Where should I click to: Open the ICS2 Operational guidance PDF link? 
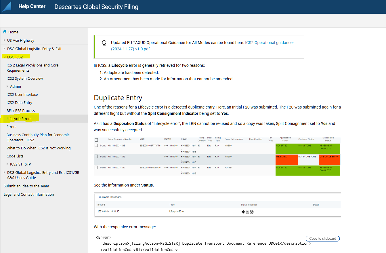(202, 46)
